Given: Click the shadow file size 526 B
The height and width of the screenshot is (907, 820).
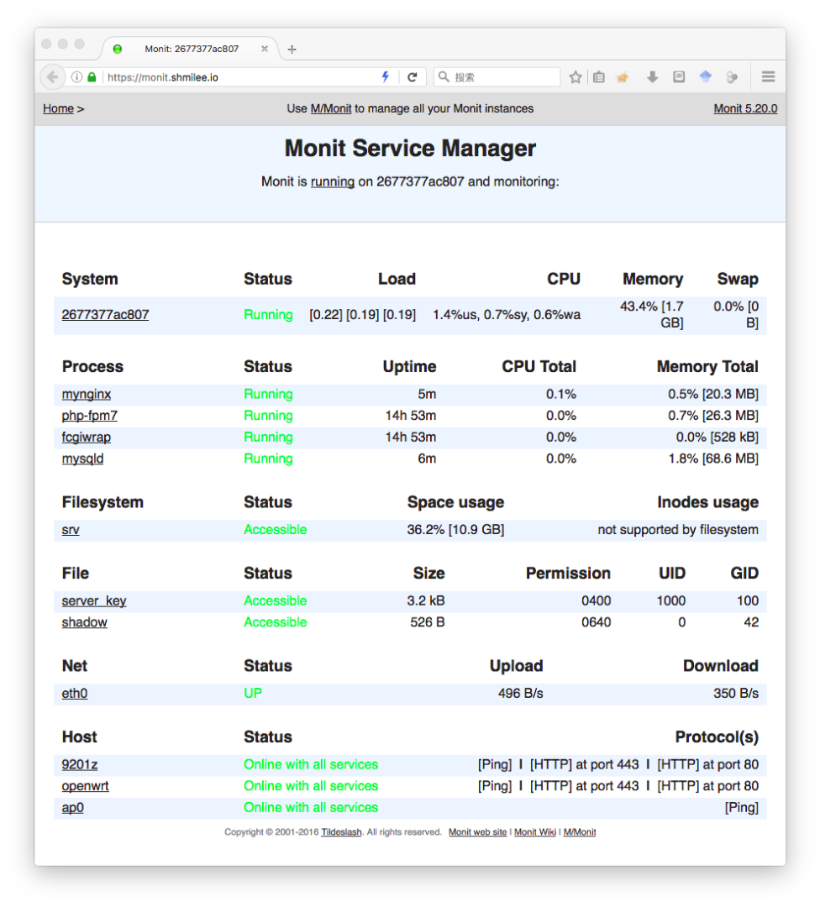Looking at the screenshot, I should pyautogui.click(x=427, y=622).
